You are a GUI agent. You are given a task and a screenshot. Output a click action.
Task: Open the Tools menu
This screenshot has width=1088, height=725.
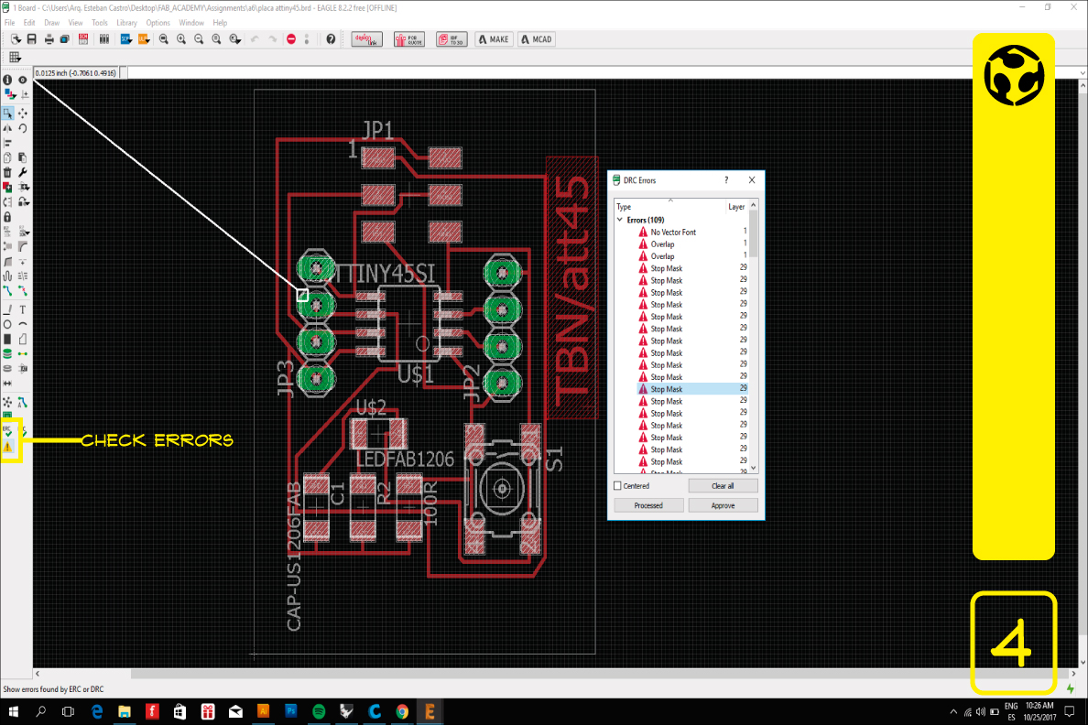100,22
